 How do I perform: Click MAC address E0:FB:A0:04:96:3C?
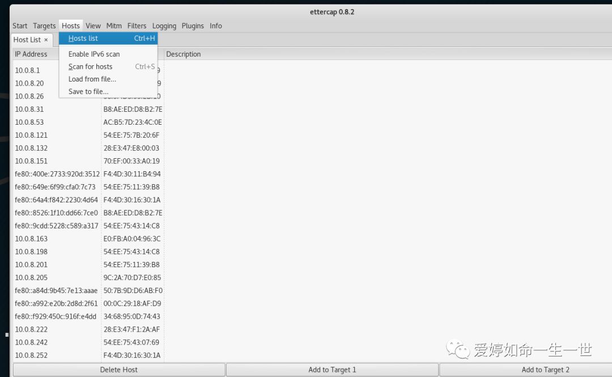tap(132, 239)
